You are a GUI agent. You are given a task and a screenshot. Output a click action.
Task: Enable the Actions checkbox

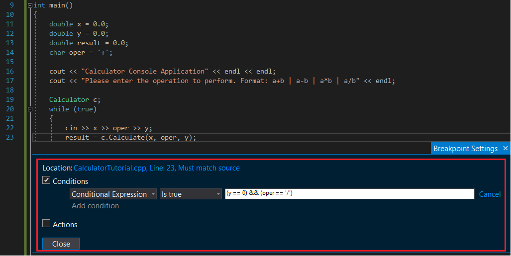point(46,223)
